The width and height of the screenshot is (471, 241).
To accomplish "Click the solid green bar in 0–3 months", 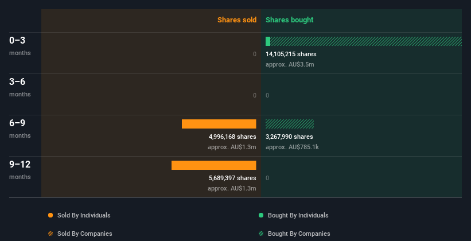I will point(268,41).
